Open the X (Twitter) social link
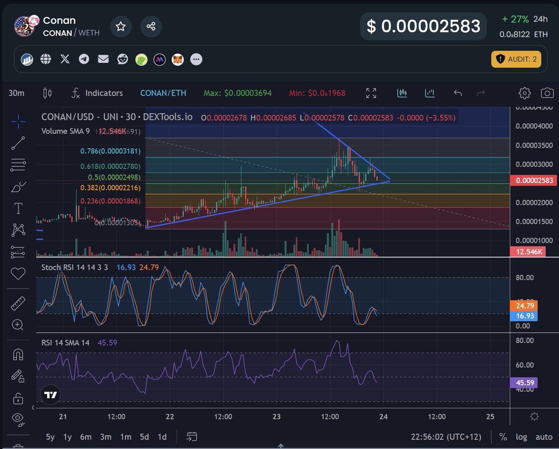 [65, 59]
